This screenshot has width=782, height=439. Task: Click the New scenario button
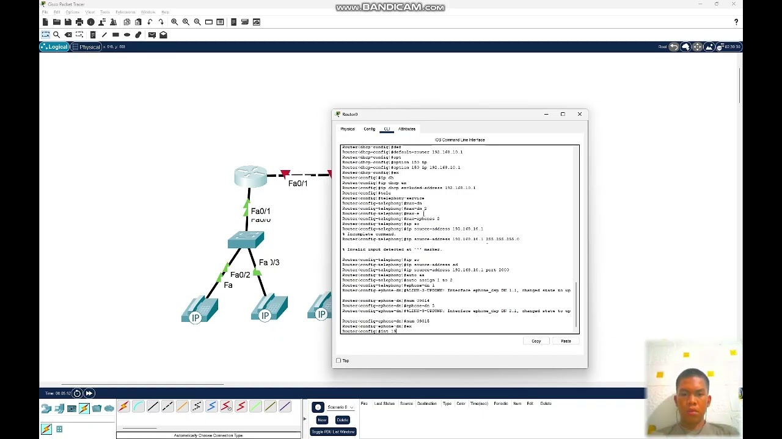pyautogui.click(x=322, y=420)
